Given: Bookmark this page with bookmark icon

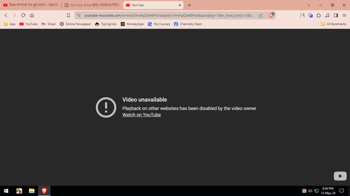Looking at the screenshot, I should pyautogui.click(x=68, y=15).
